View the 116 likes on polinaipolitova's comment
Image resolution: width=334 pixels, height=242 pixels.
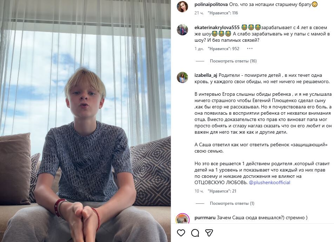pos(222,13)
